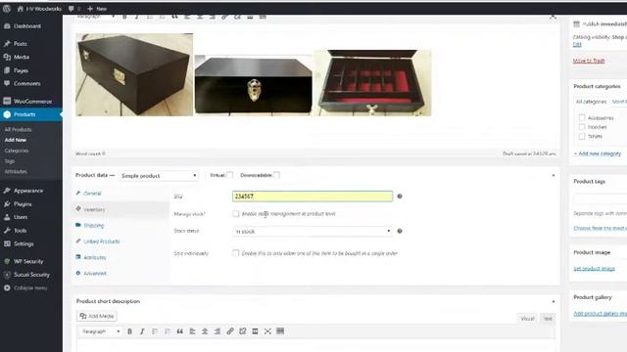Viewport: 627px width, 352px height.
Task: Remove link in short description toolbar
Action: pos(242,331)
